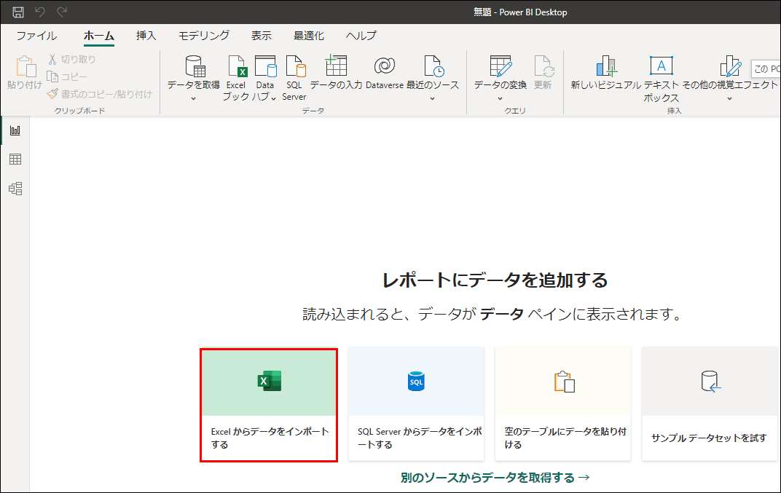
Task: Click SQL Server からデータをインポートする card
Action: point(417,404)
